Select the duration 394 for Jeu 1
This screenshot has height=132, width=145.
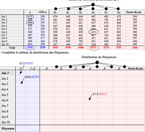pyautogui.click(x=135, y=16)
